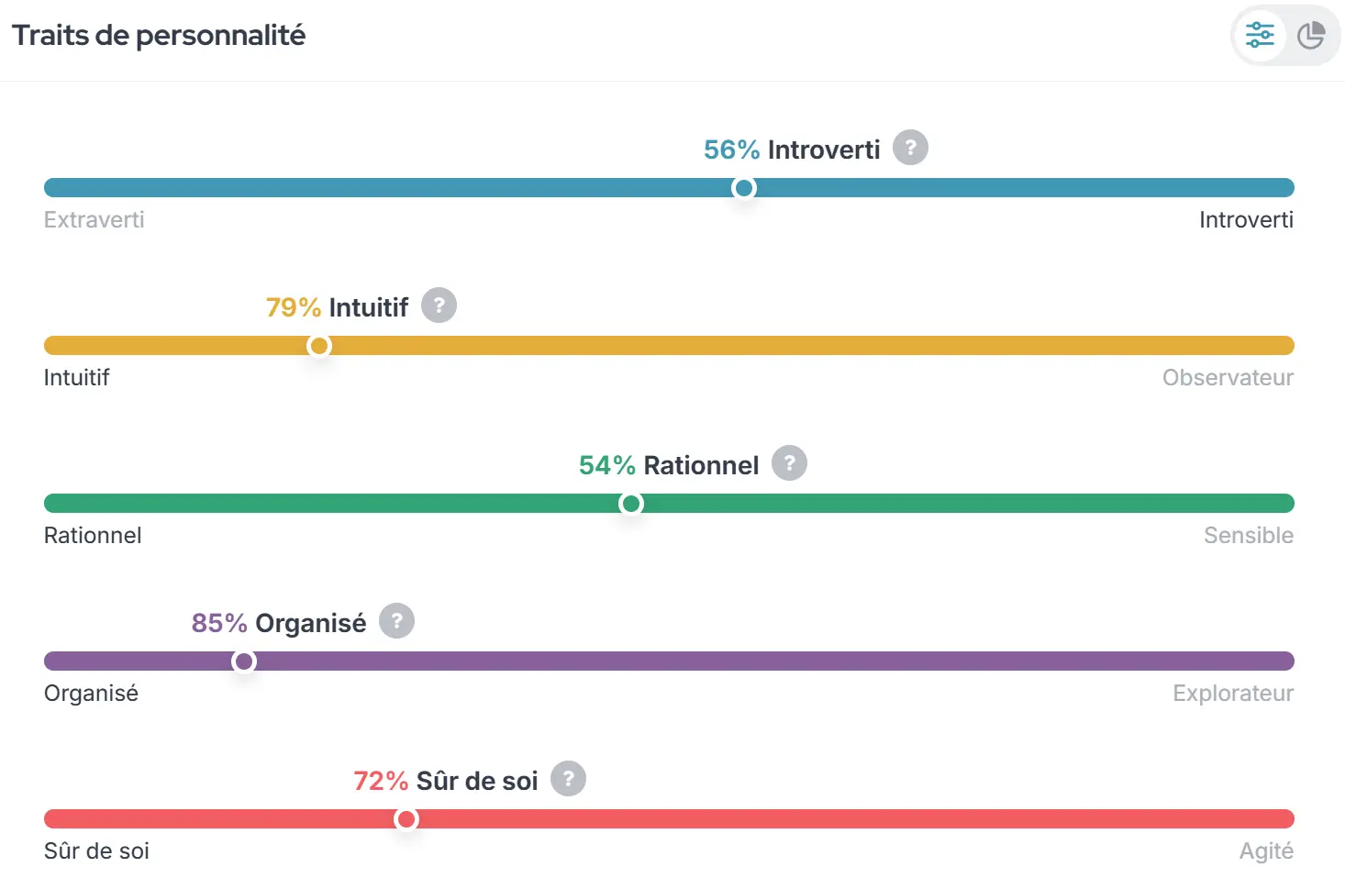Viewport: 1345px width, 889px height.
Task: Open help icon next to Intuitif
Action: tap(439, 306)
